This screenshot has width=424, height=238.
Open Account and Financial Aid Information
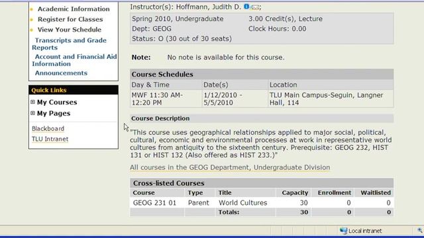pyautogui.click(x=74, y=60)
